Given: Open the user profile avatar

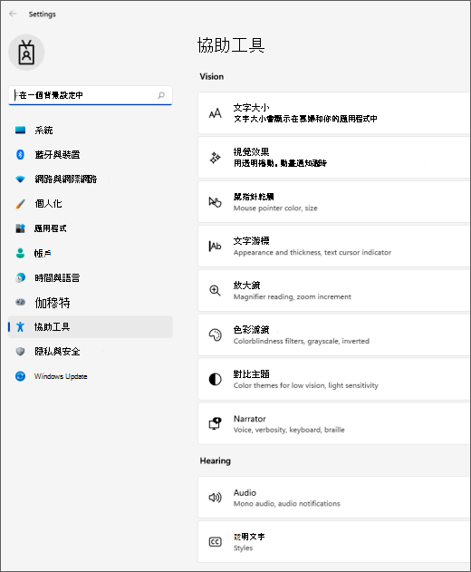Looking at the screenshot, I should pos(26,53).
